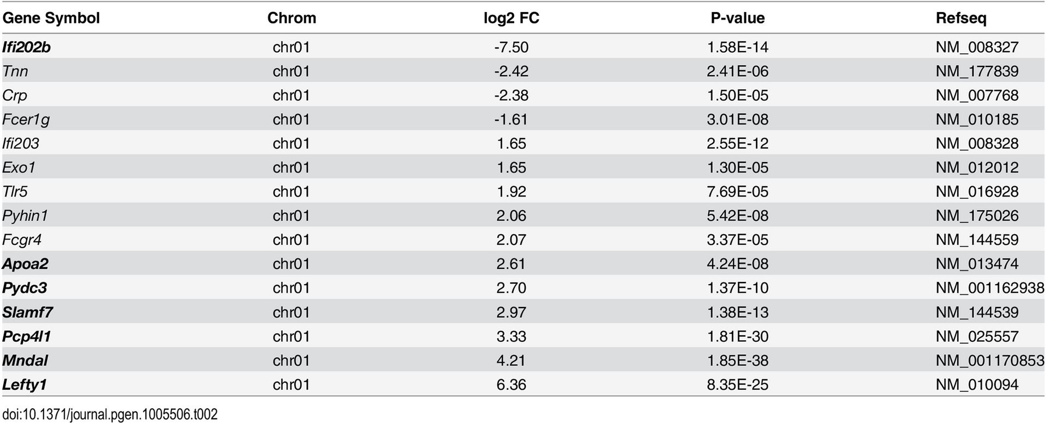The height and width of the screenshot is (424, 1046).
Task: Click the Gene Symbol column header
Action: pyautogui.click(x=51, y=18)
